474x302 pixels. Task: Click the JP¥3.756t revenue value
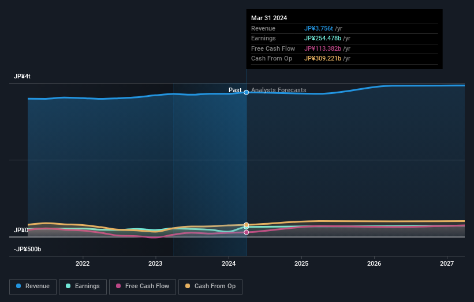tap(318, 28)
